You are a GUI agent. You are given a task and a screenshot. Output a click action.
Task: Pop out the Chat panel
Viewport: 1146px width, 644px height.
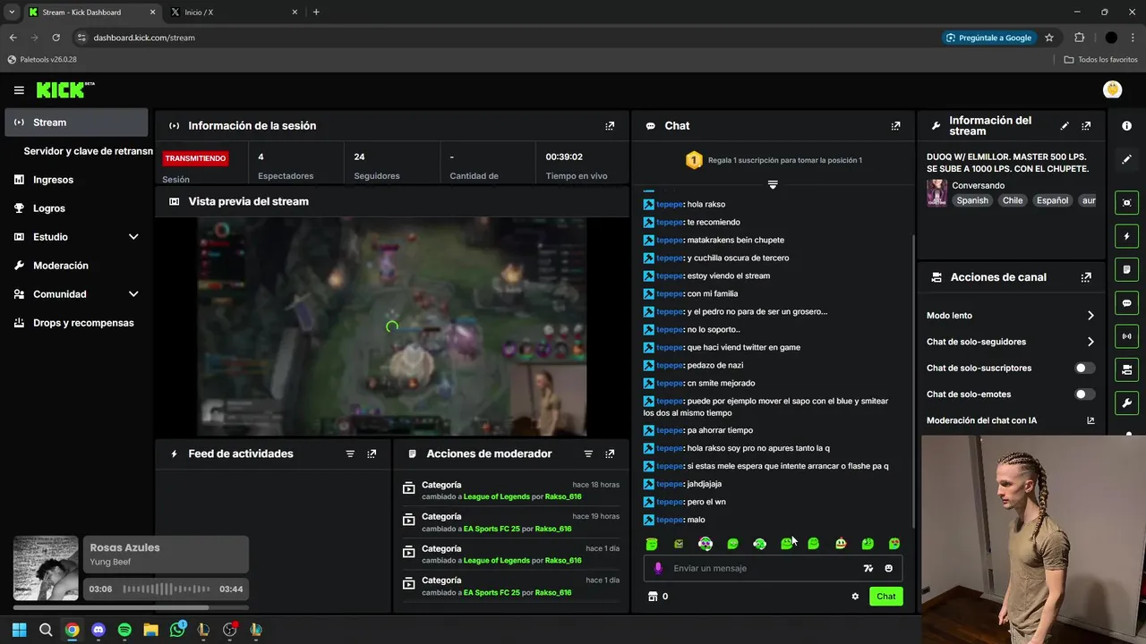click(895, 126)
